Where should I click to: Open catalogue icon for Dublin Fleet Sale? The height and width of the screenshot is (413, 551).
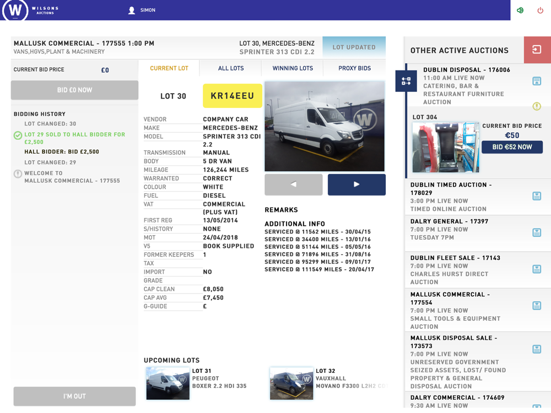coord(537,269)
